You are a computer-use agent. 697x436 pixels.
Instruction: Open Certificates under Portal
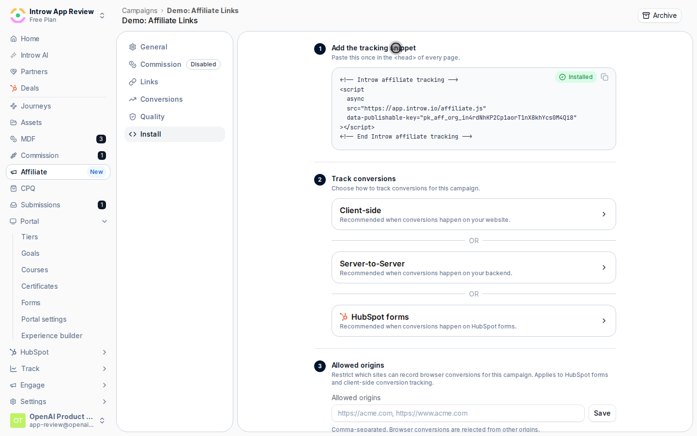pyautogui.click(x=40, y=286)
